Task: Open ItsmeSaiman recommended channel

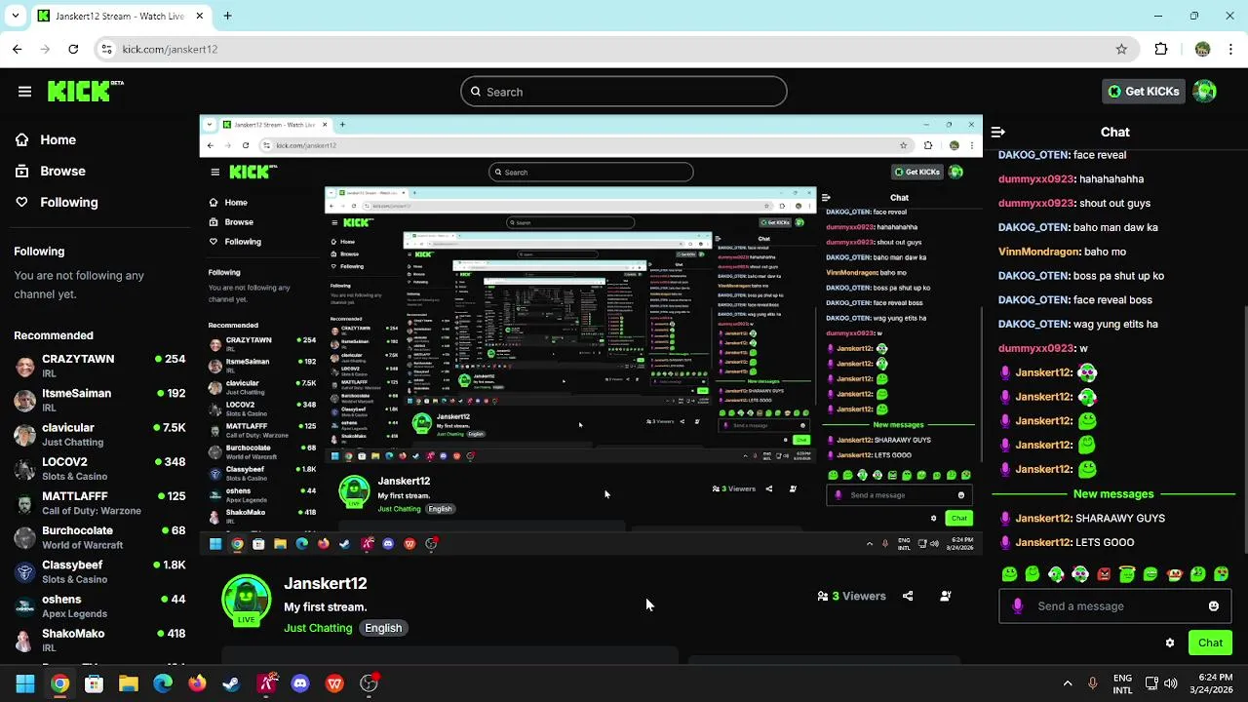Action: 99,400
